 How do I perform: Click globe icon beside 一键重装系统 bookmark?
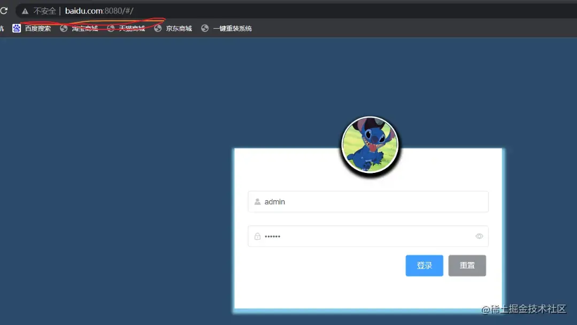[x=205, y=28]
